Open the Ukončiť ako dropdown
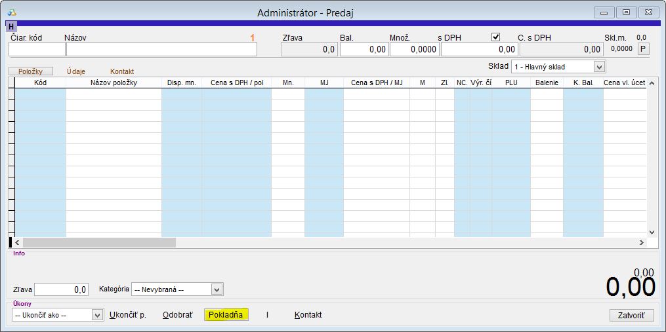 (x=97, y=315)
